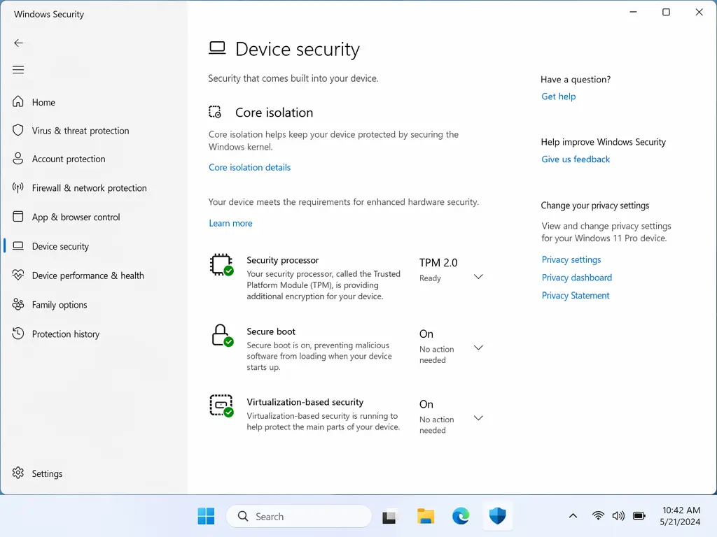Open Privacy settings link

point(571,259)
